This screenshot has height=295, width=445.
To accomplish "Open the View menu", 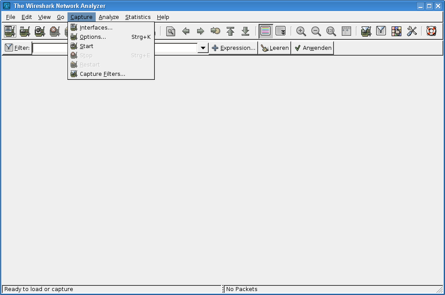I will 44,17.
